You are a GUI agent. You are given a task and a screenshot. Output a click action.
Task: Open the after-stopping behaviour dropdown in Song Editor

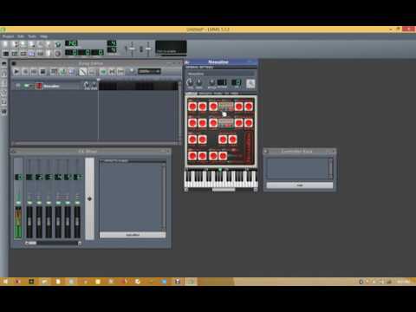click(x=120, y=72)
